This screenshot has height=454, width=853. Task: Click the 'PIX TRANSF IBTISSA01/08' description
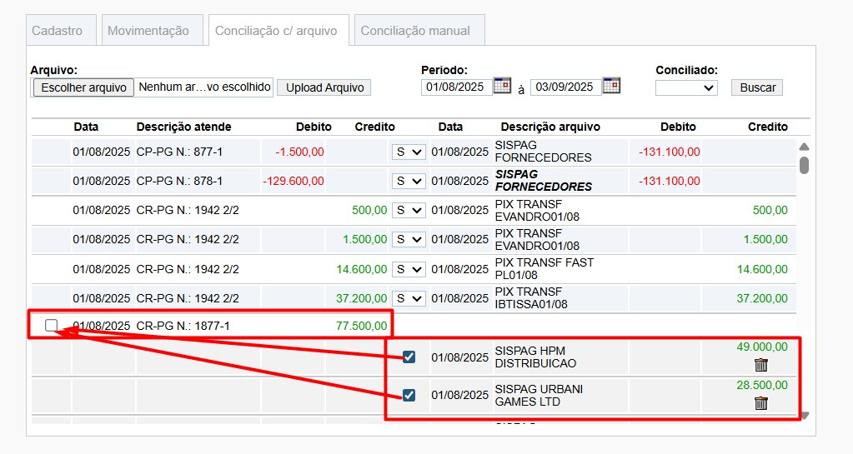pyautogui.click(x=531, y=298)
